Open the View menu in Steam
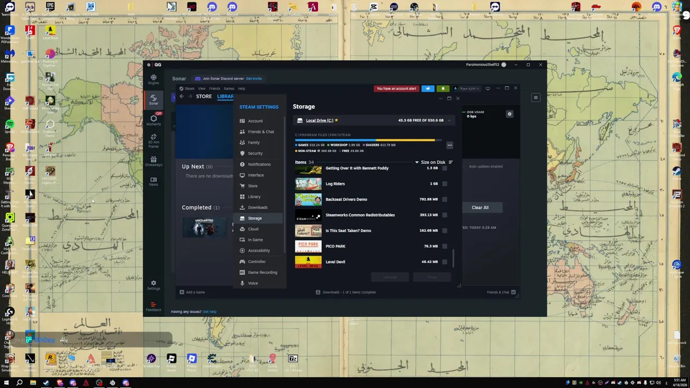The width and height of the screenshot is (690, 388). 202,88
